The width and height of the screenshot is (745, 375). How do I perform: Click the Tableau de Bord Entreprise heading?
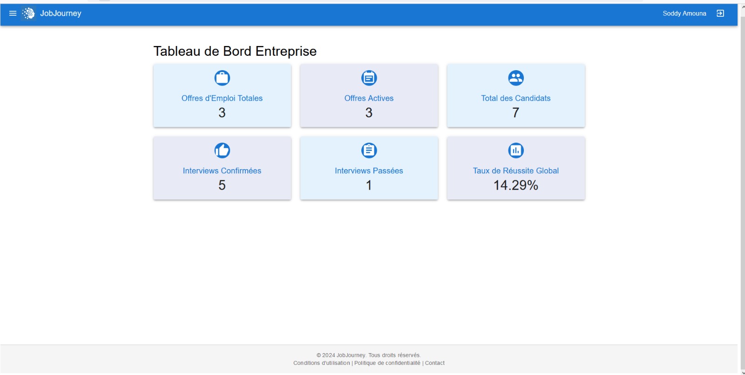(x=235, y=51)
